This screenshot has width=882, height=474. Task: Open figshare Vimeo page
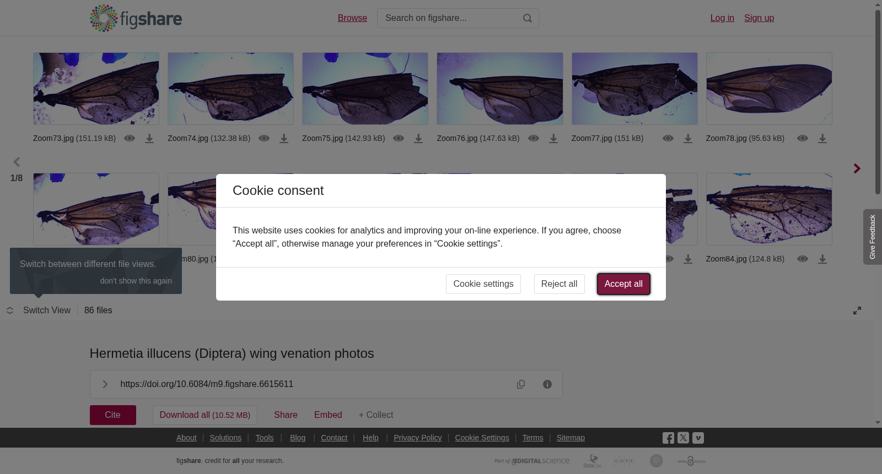coord(698,438)
